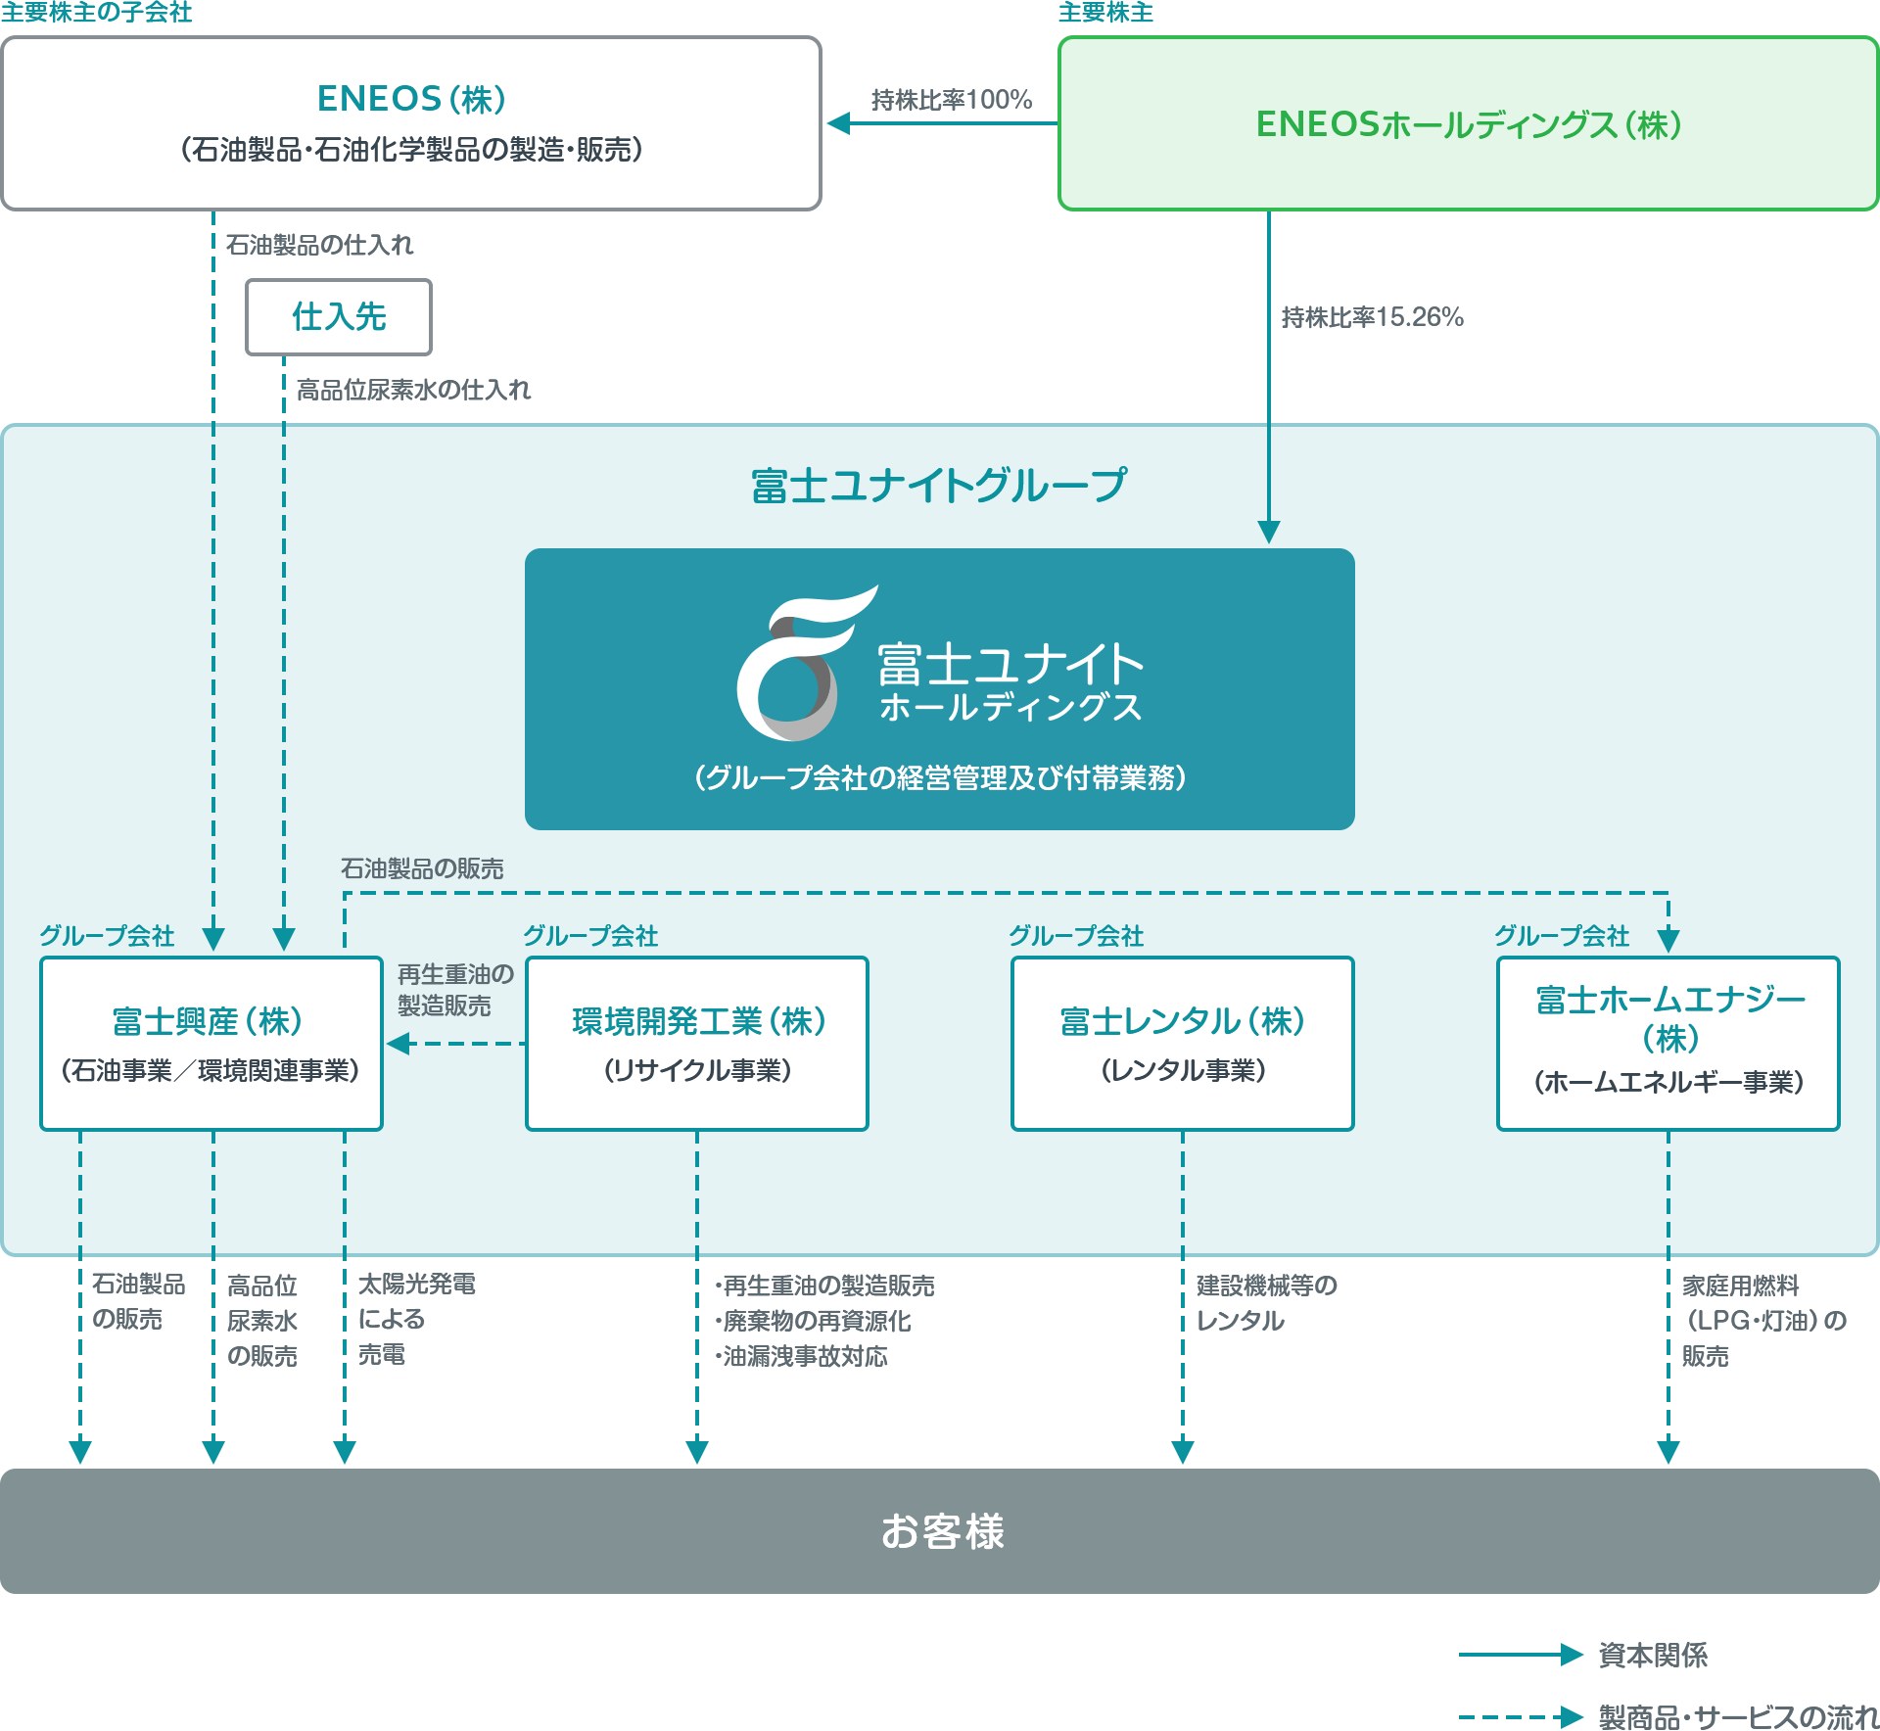
Task: Click the 仕入先 supplier box
Action: tap(339, 317)
